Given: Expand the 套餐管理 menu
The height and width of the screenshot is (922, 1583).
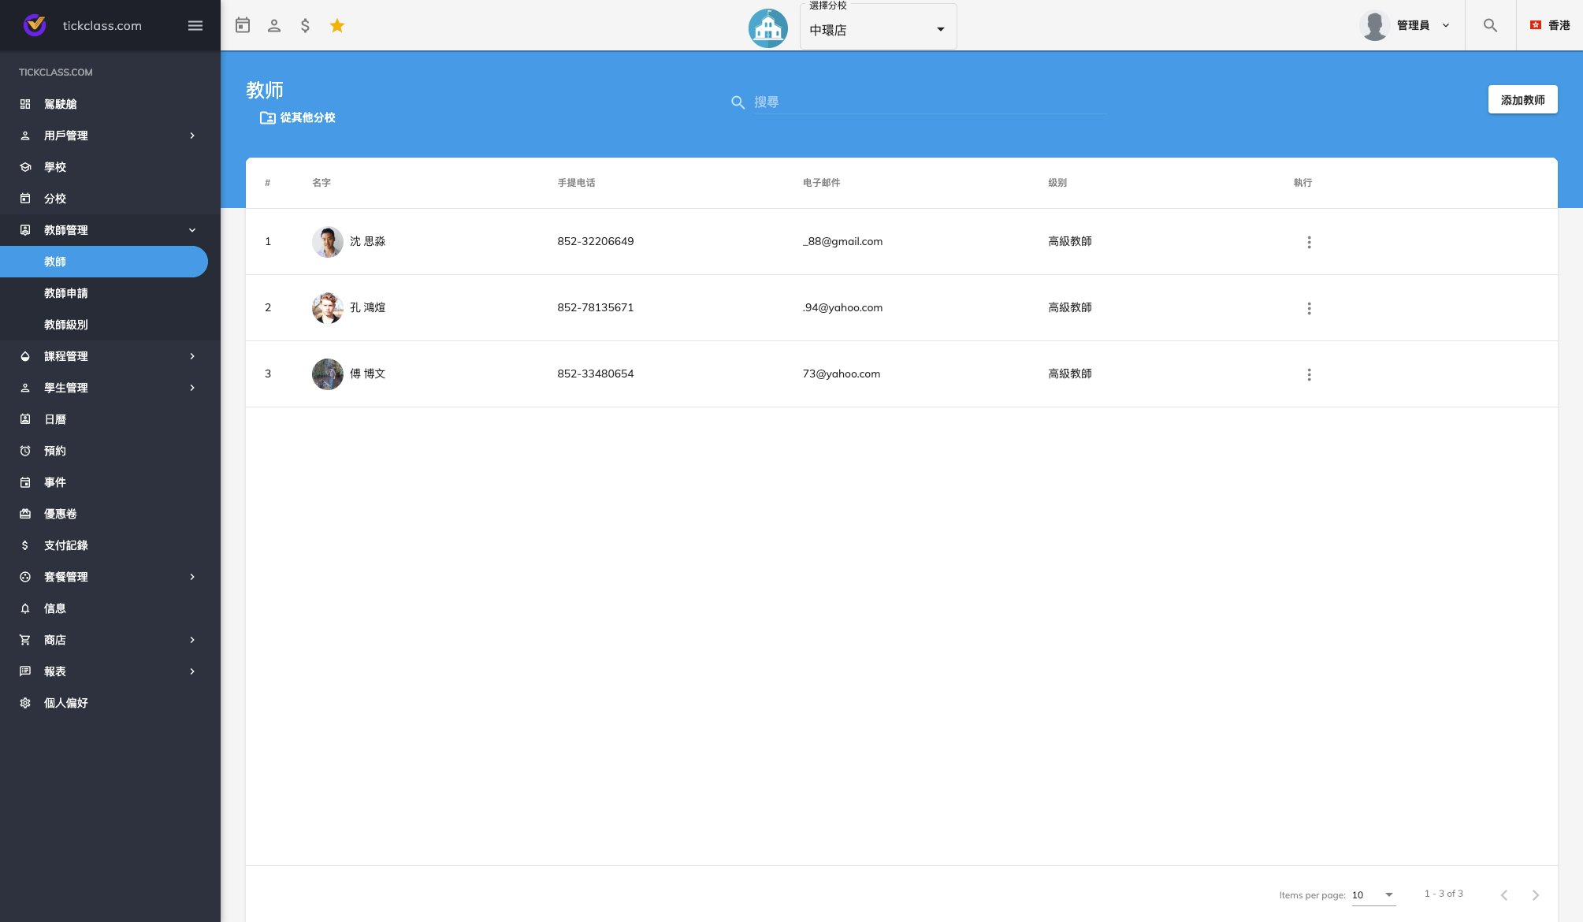Looking at the screenshot, I should tap(110, 577).
